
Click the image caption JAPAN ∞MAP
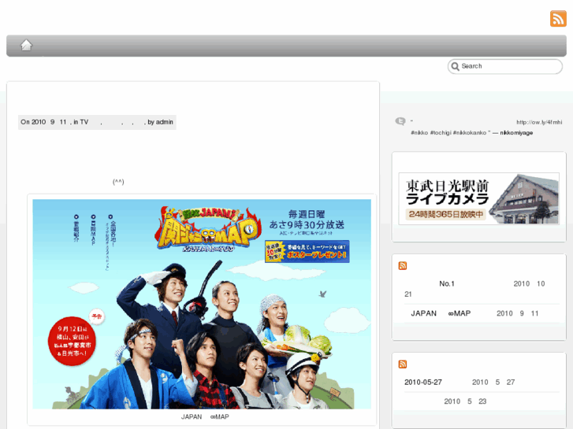[205, 417]
